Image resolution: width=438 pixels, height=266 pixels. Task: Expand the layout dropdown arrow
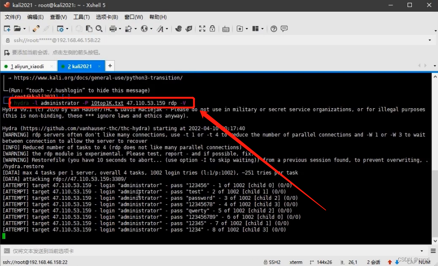pyautogui.click(x=263, y=28)
